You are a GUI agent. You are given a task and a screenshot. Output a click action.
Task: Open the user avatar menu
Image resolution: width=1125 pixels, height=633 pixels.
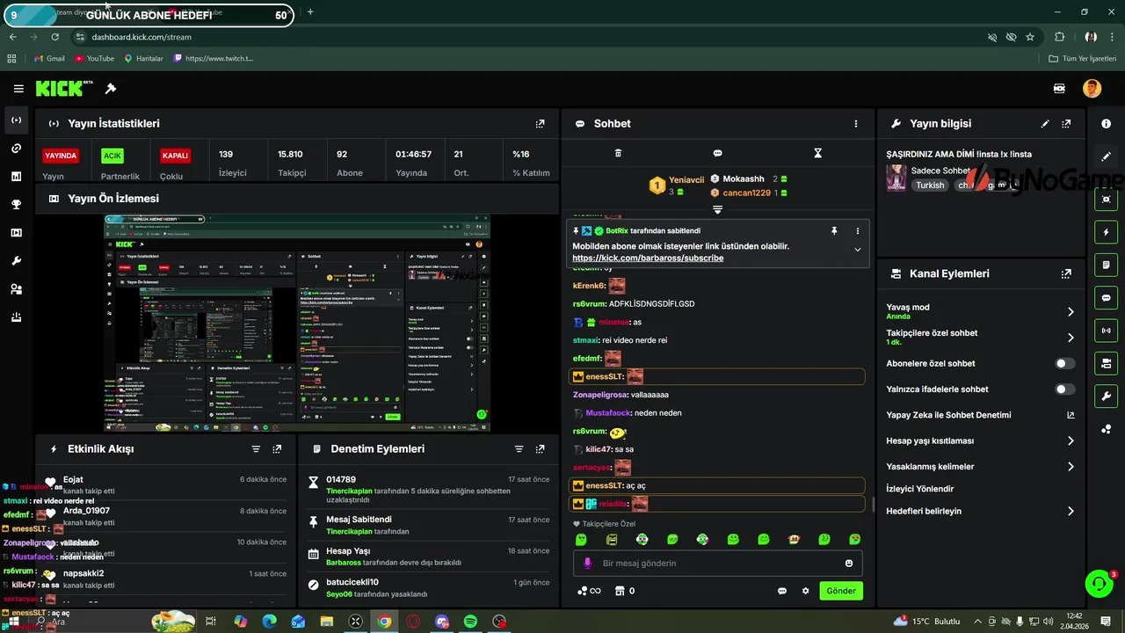pyautogui.click(x=1092, y=89)
